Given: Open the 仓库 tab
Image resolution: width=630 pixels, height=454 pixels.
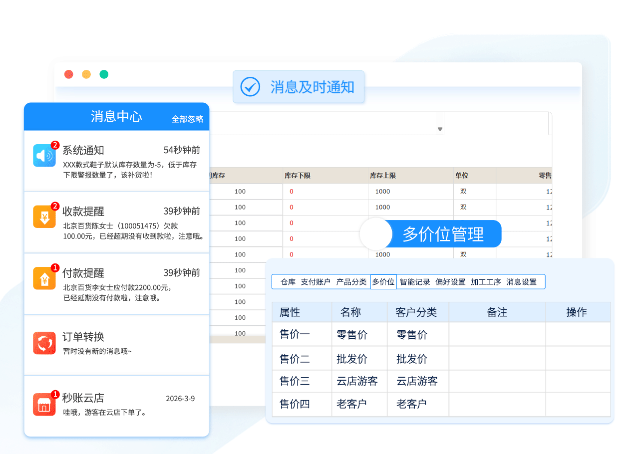Looking at the screenshot, I should [x=288, y=282].
